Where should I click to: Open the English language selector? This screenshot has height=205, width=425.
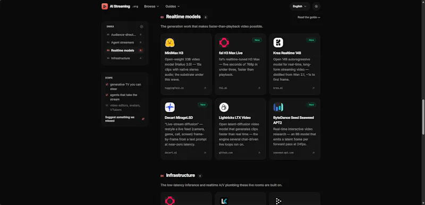[x=300, y=6]
